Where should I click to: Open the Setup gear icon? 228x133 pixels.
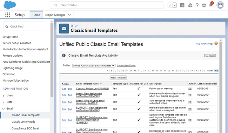pos(204,5)
